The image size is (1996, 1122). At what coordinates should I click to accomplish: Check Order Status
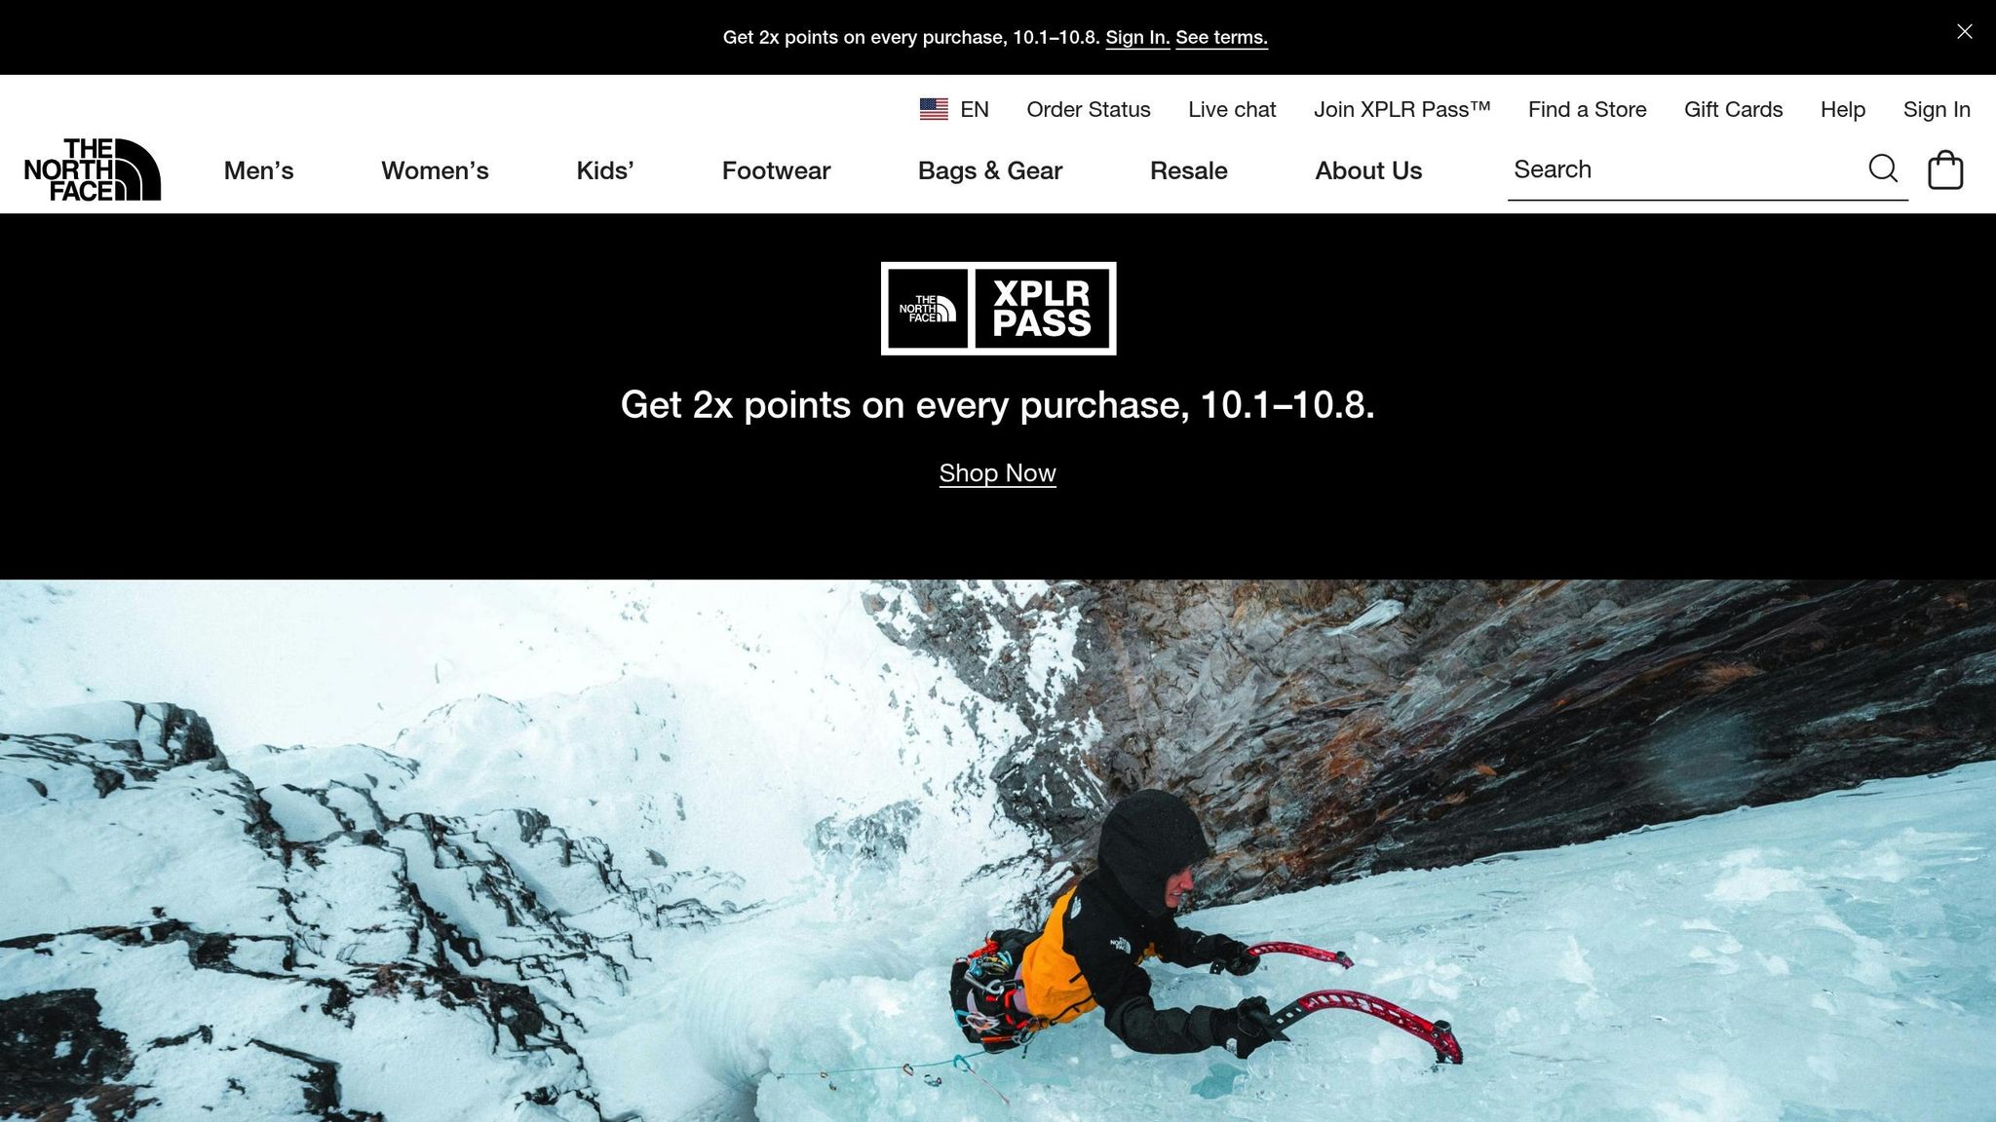tap(1088, 109)
